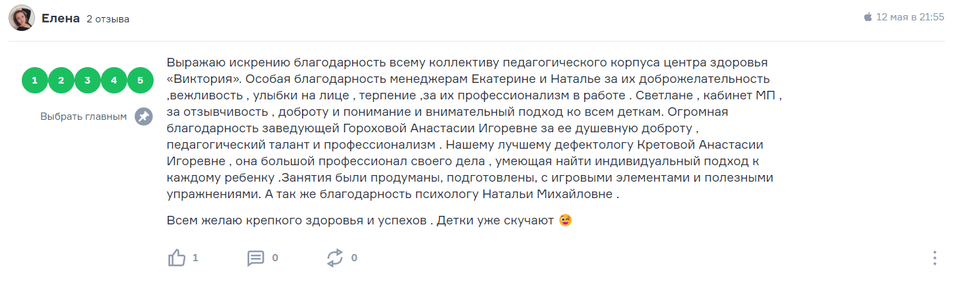This screenshot has height=281, width=956.
Task: Click the smiley emoji after скучают
Action: click(565, 220)
